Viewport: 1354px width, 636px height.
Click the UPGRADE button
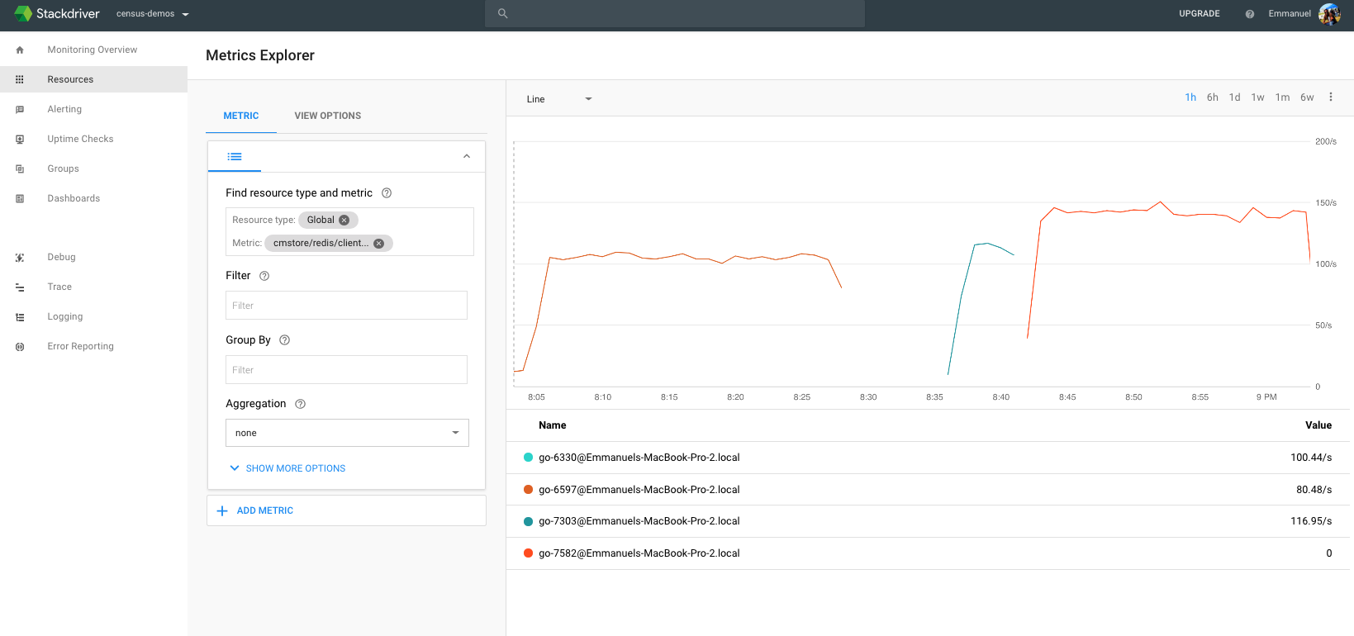pyautogui.click(x=1199, y=14)
